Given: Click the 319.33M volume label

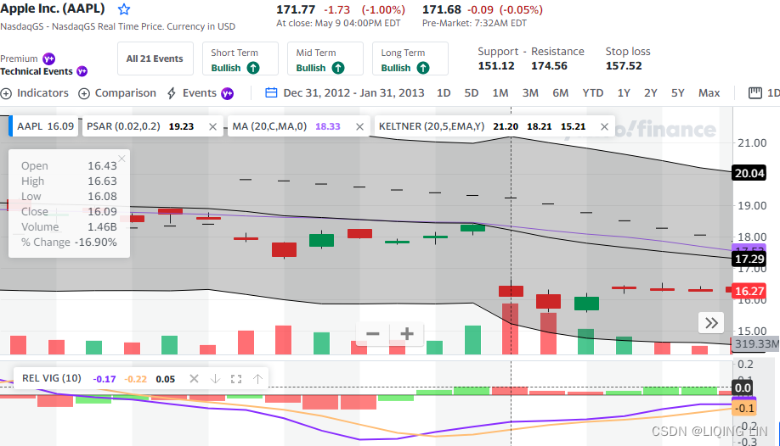Looking at the screenshot, I should 756,343.
